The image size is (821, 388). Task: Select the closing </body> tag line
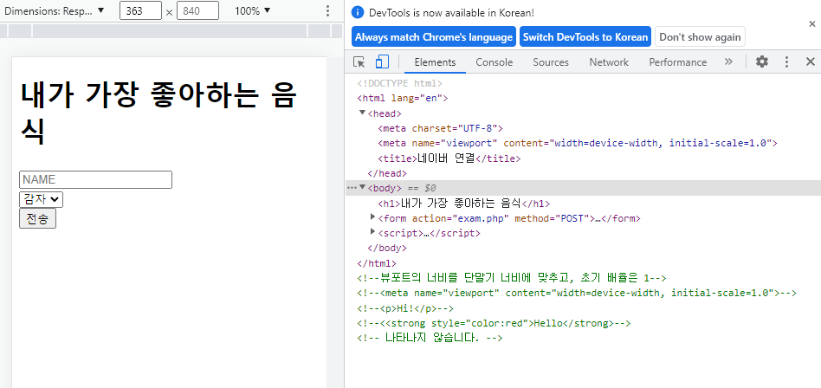[x=387, y=248]
